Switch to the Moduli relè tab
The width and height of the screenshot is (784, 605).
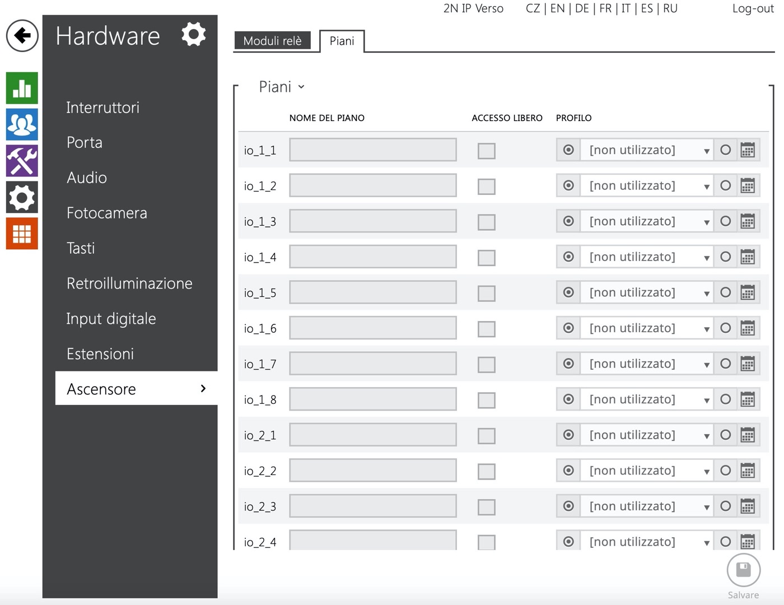(272, 41)
